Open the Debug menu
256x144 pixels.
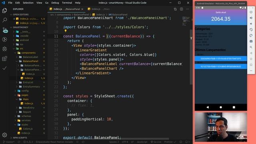55,3
